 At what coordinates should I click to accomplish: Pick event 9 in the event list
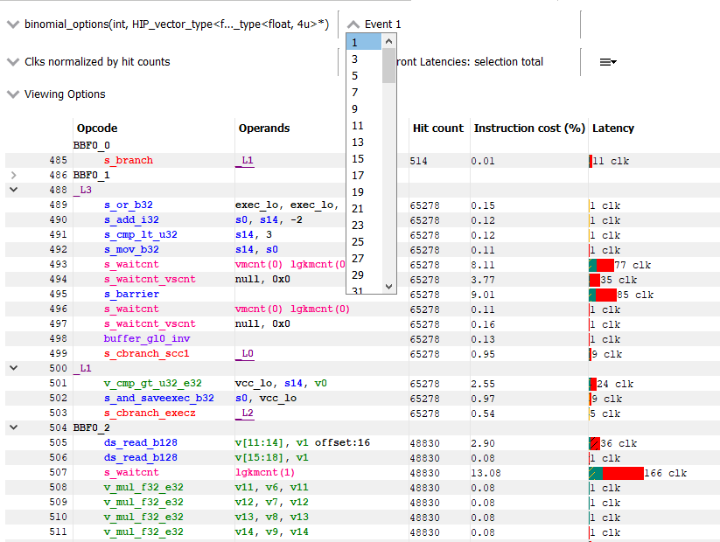click(x=364, y=109)
